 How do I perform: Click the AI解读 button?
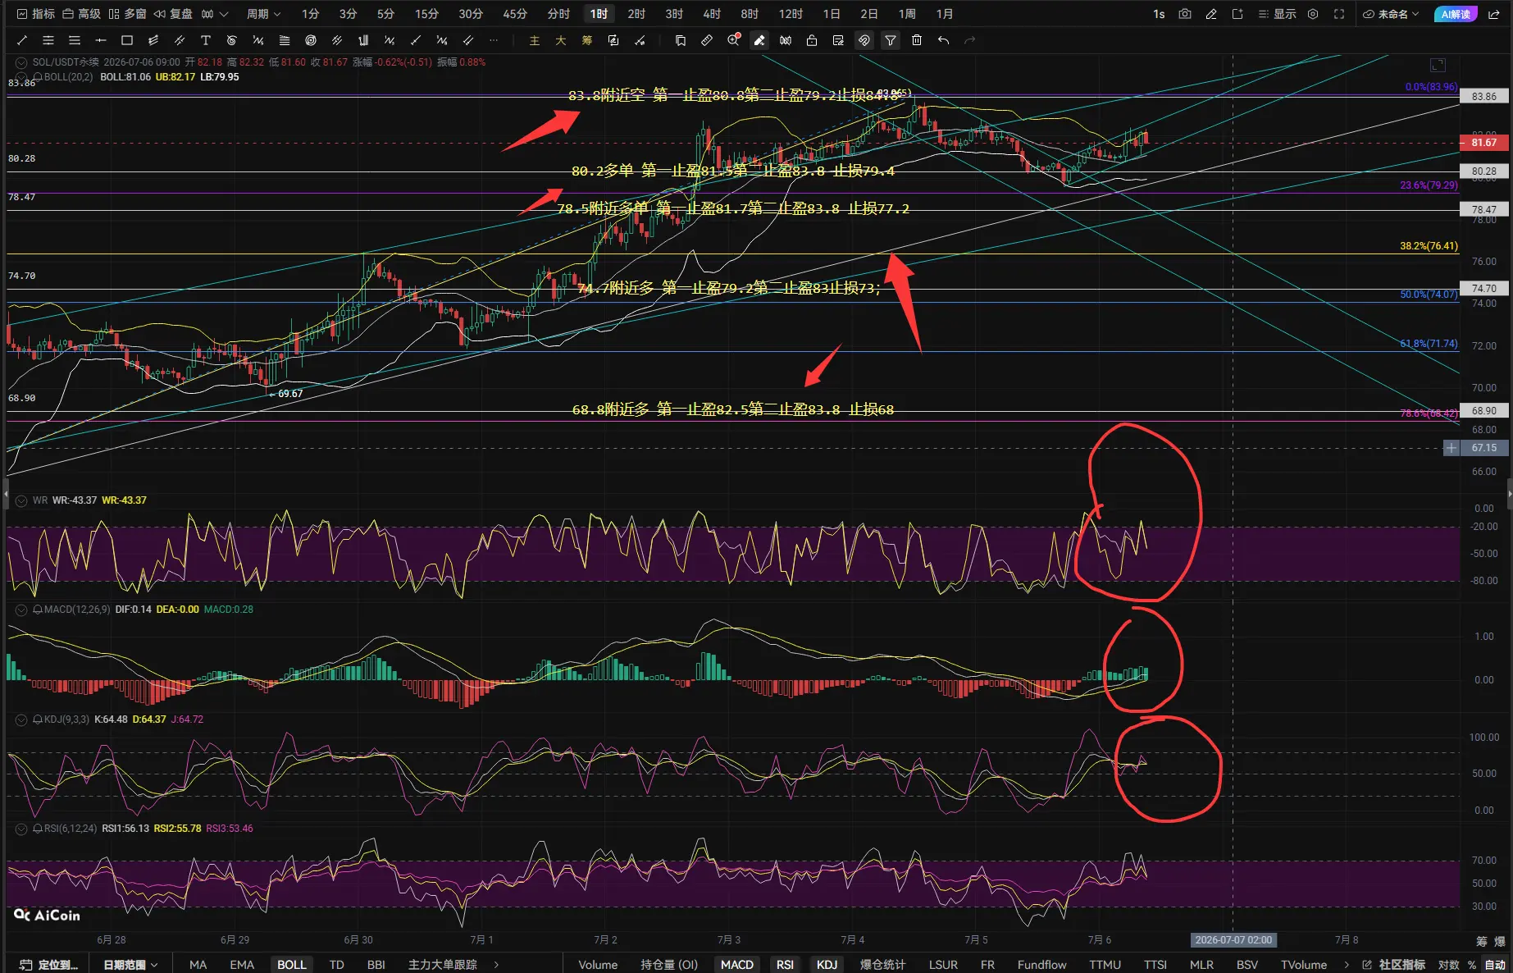point(1456,14)
